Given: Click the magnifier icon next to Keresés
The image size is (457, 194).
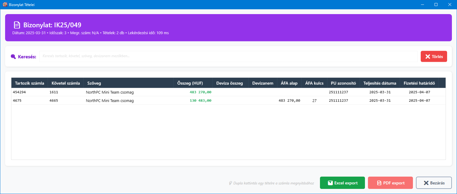Looking at the screenshot, I should tap(13, 57).
